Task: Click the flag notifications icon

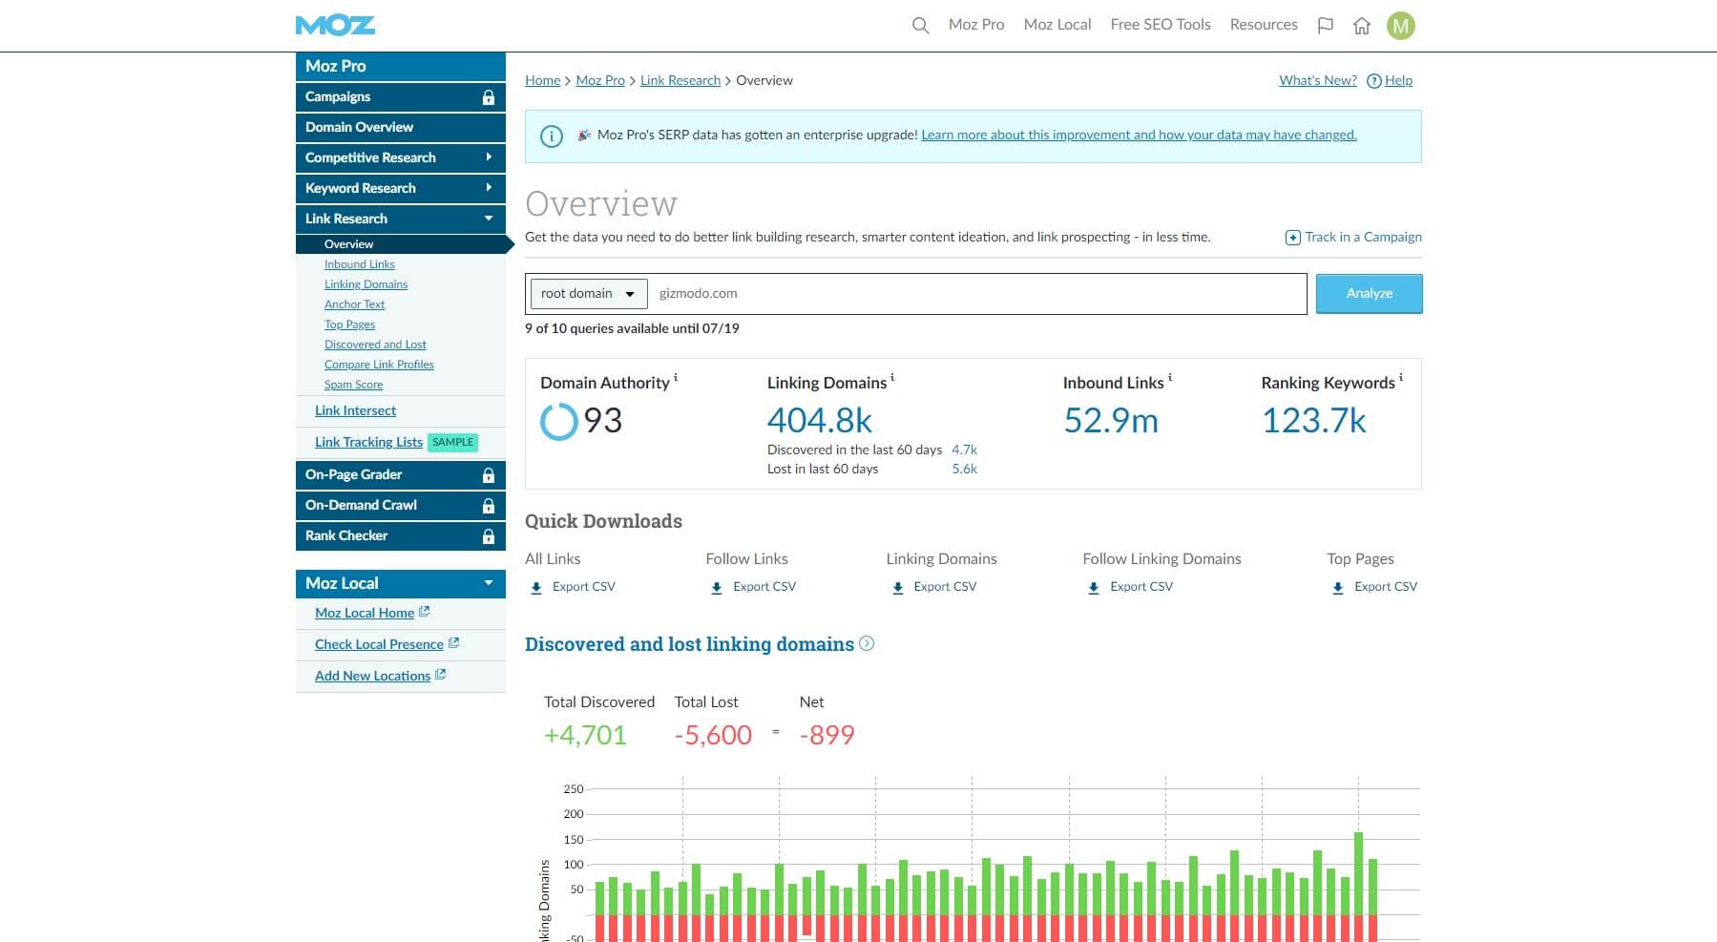Action: pyautogui.click(x=1325, y=26)
